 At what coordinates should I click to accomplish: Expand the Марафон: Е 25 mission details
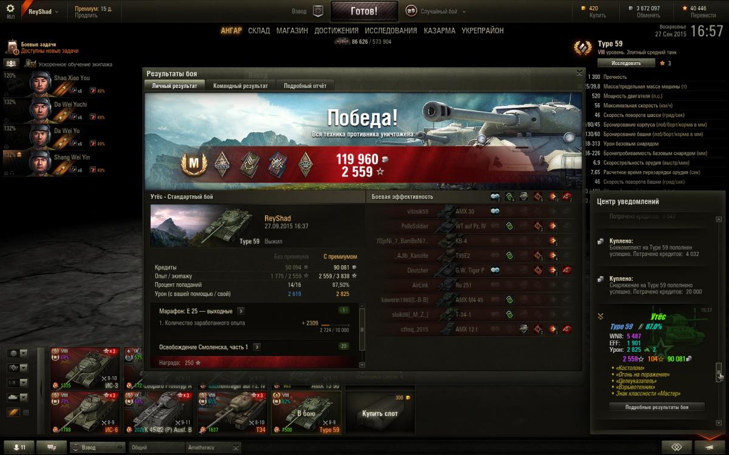point(241,311)
